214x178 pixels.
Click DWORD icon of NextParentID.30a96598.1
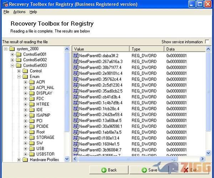tap(76, 126)
